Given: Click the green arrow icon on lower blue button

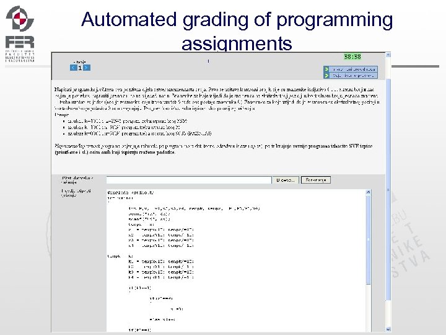Looking at the screenshot, I should pyautogui.click(x=326, y=76).
